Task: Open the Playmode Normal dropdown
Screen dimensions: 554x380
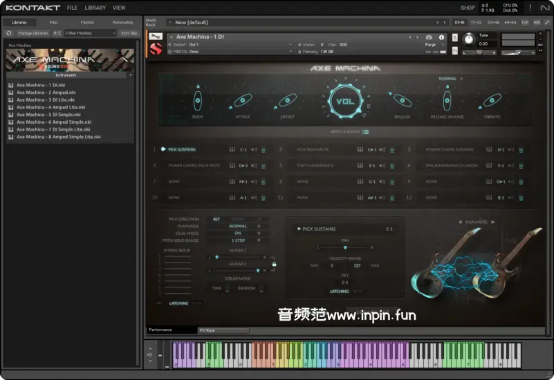Action: tap(238, 226)
